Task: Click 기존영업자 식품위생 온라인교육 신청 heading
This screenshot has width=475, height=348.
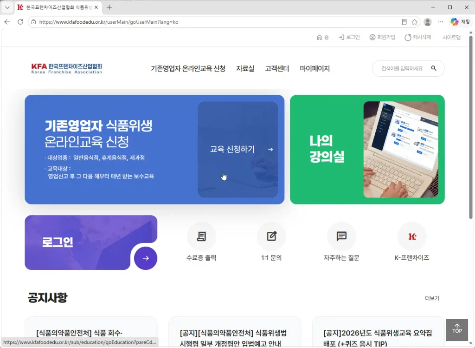Action: coord(99,133)
